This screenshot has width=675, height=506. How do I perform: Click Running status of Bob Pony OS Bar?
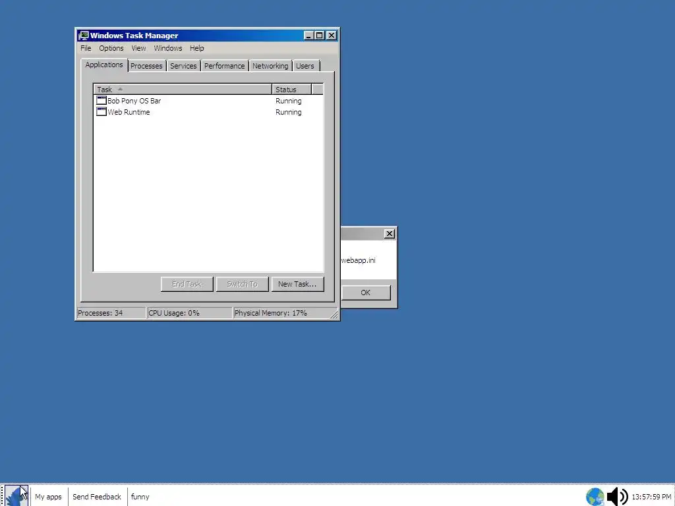(x=289, y=101)
